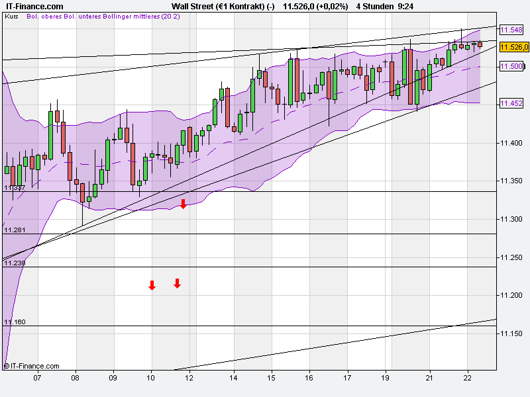Click date label 17 on time axis

[347, 378]
